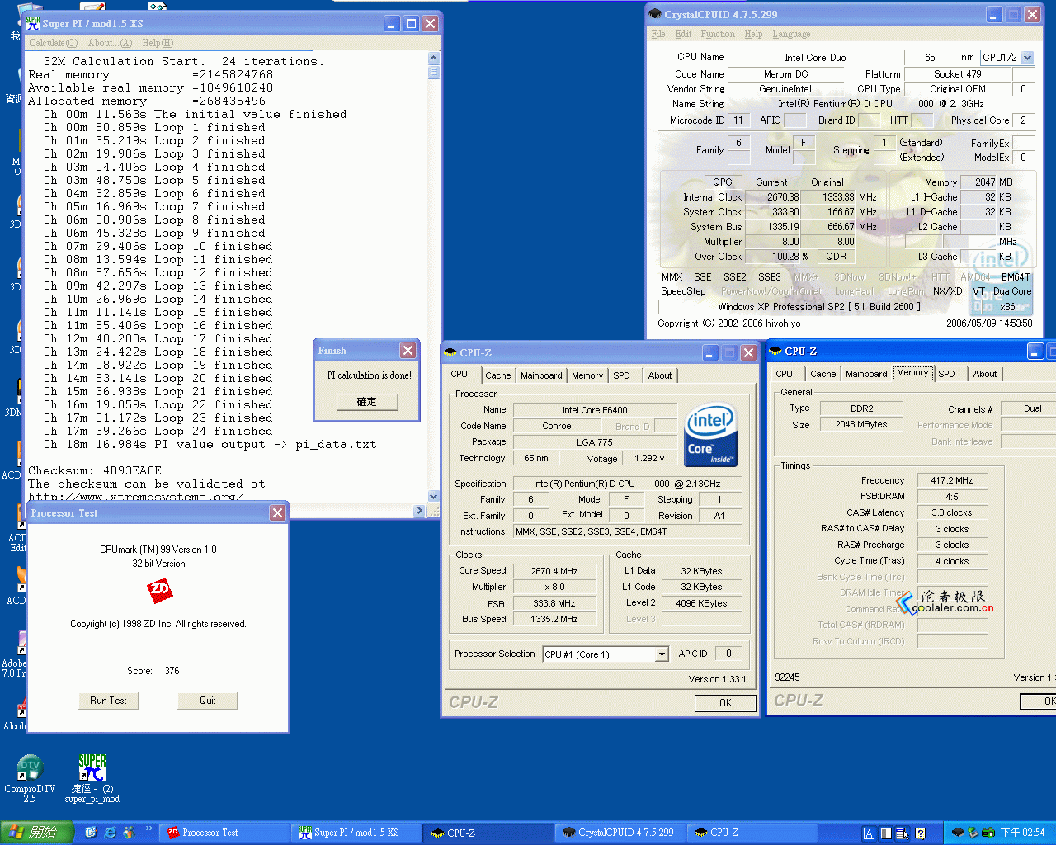The image size is (1056, 845).
Task: Switch to the Mainboard tab in right CPU-Z window
Action: [866, 374]
